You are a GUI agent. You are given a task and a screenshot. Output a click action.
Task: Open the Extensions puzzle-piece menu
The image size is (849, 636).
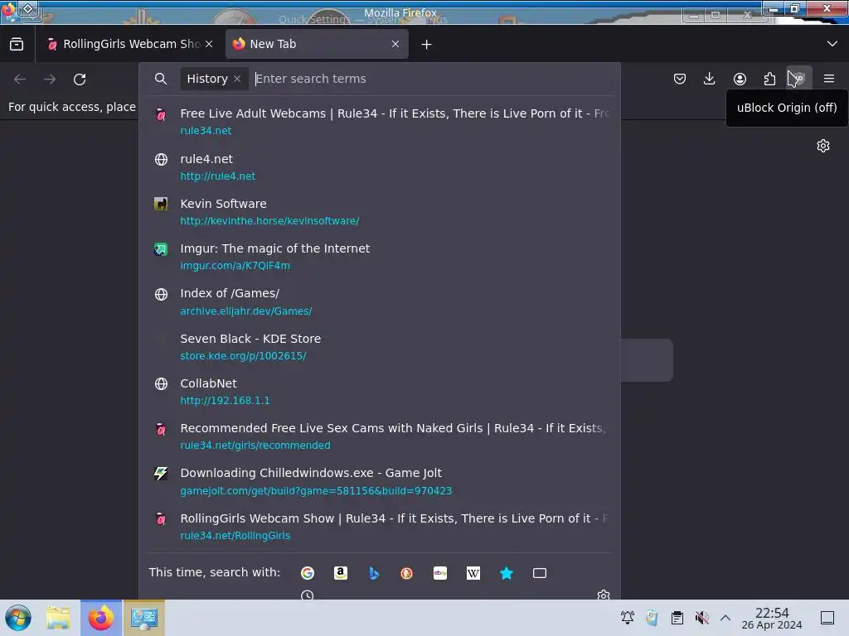pyautogui.click(x=769, y=79)
